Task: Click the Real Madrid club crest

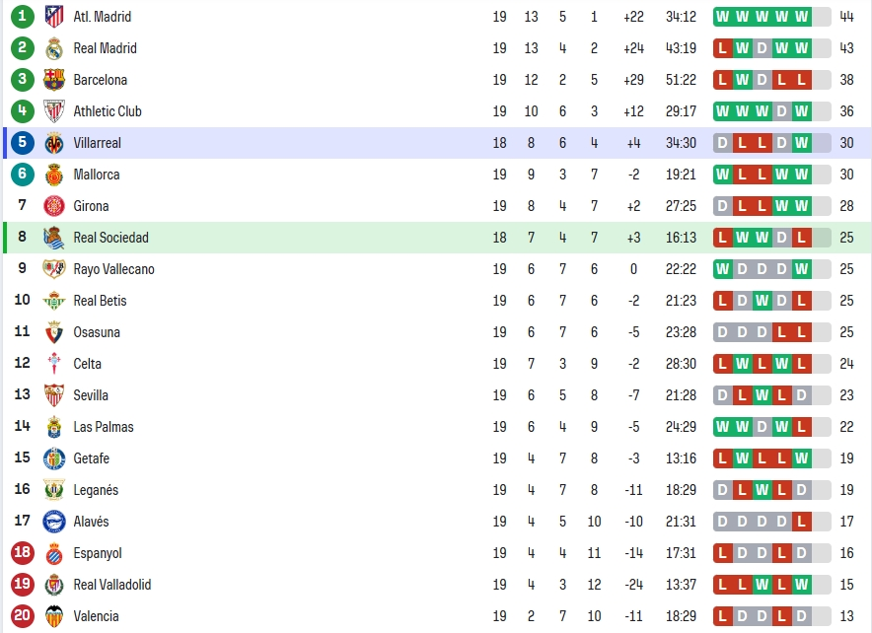Action: click(x=54, y=48)
